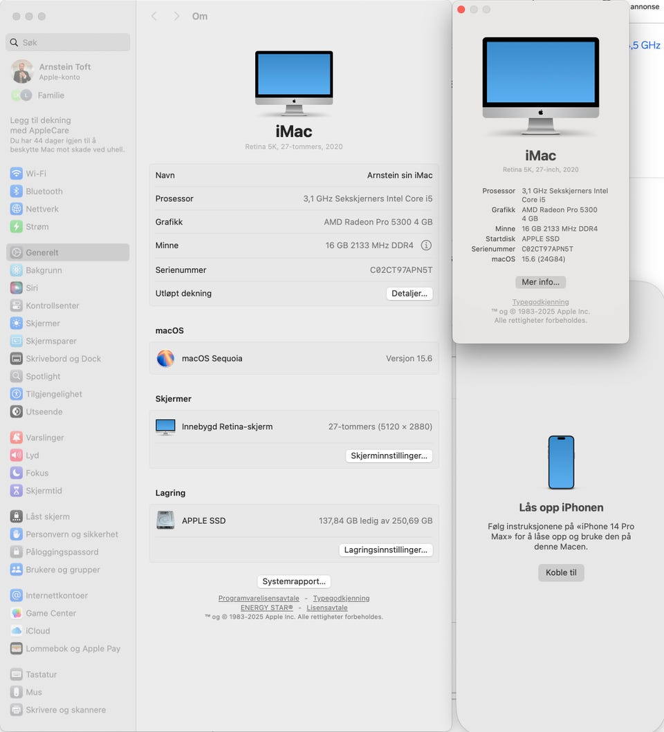The height and width of the screenshot is (732, 664).
Task: Open Lyd speaker icon
Action: [x=17, y=455]
